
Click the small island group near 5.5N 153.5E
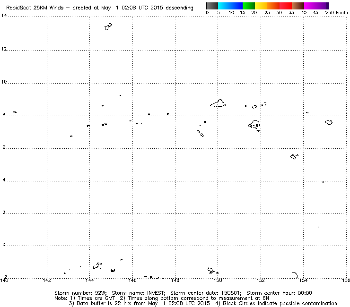[294, 156]
